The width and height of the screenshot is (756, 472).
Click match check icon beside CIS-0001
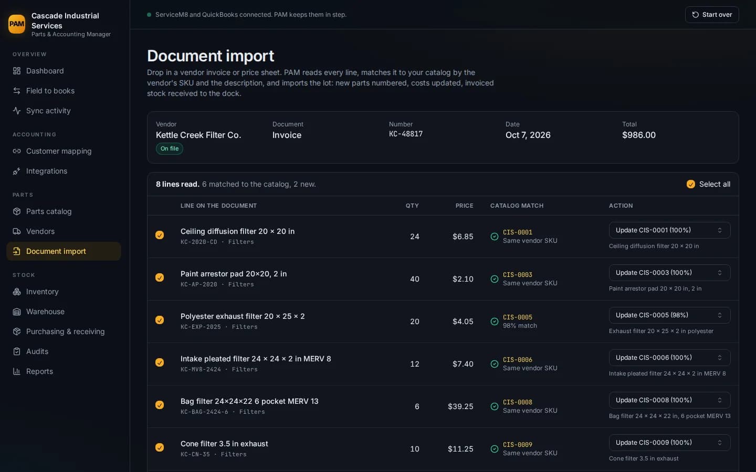[x=495, y=237]
